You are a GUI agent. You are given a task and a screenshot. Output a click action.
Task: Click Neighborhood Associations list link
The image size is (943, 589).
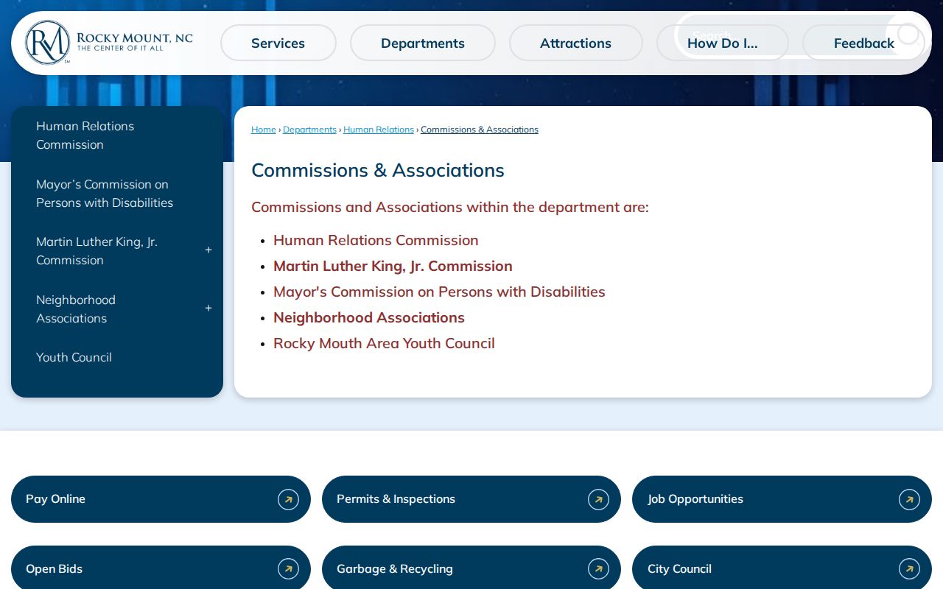pos(369,317)
